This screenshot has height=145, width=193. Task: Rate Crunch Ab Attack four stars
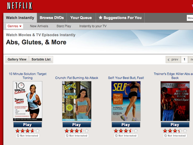pos(81,131)
